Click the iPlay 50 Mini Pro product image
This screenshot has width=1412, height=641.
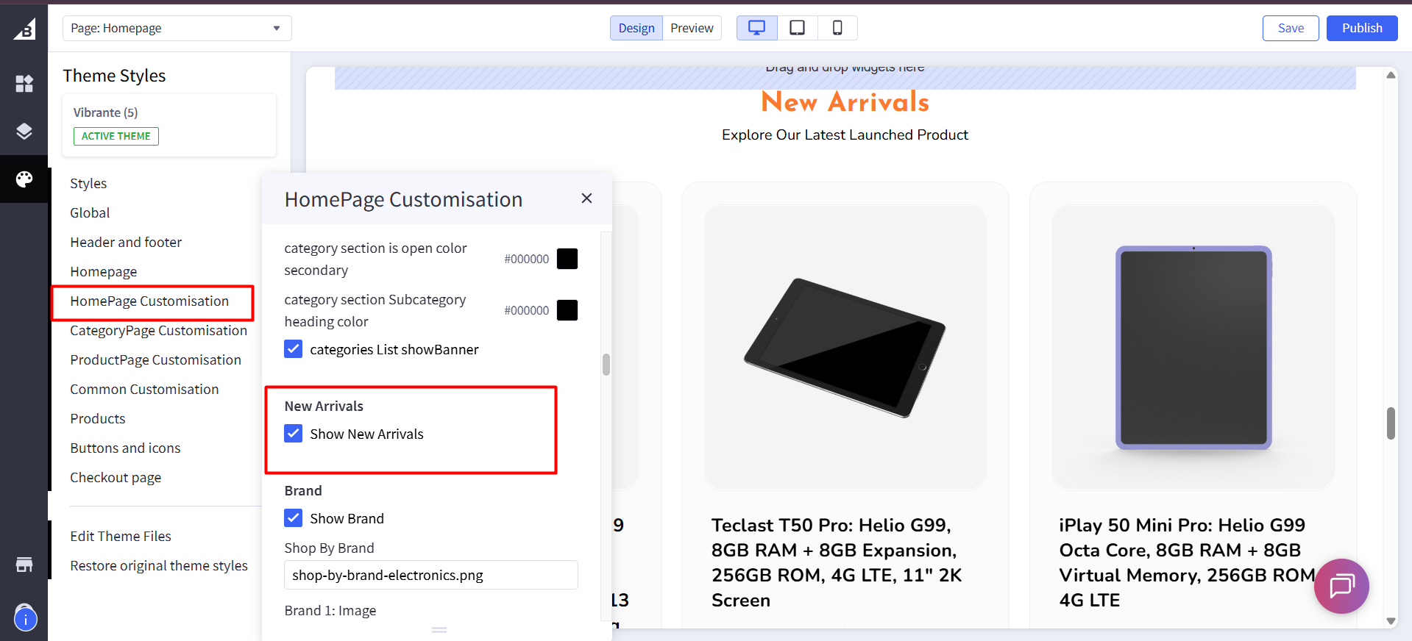click(x=1193, y=347)
